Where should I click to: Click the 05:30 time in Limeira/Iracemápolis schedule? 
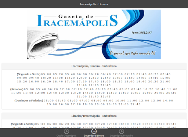[40, 124]
